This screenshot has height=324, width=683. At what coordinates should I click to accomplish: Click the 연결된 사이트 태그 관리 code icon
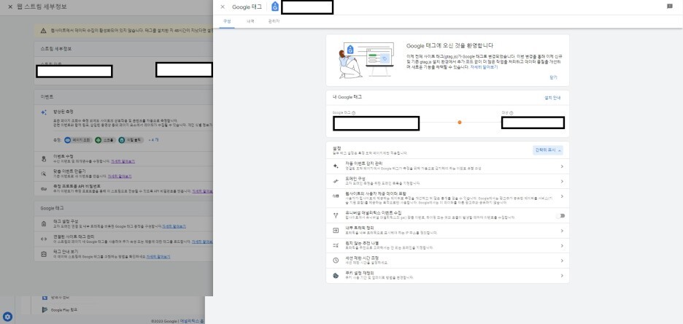click(44, 239)
